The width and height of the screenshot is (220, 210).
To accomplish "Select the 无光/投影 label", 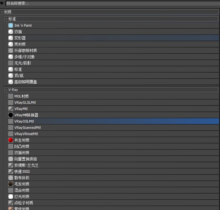I will click(23, 63).
